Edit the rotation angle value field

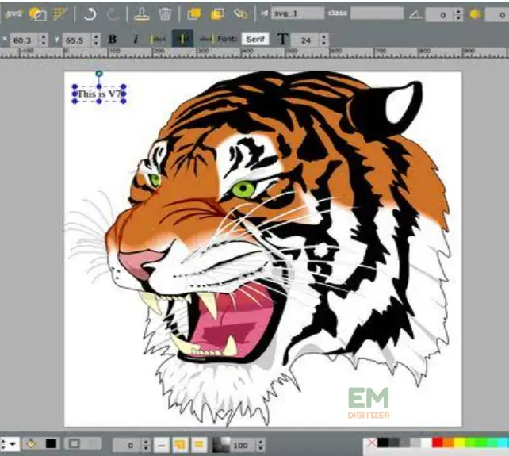point(440,14)
